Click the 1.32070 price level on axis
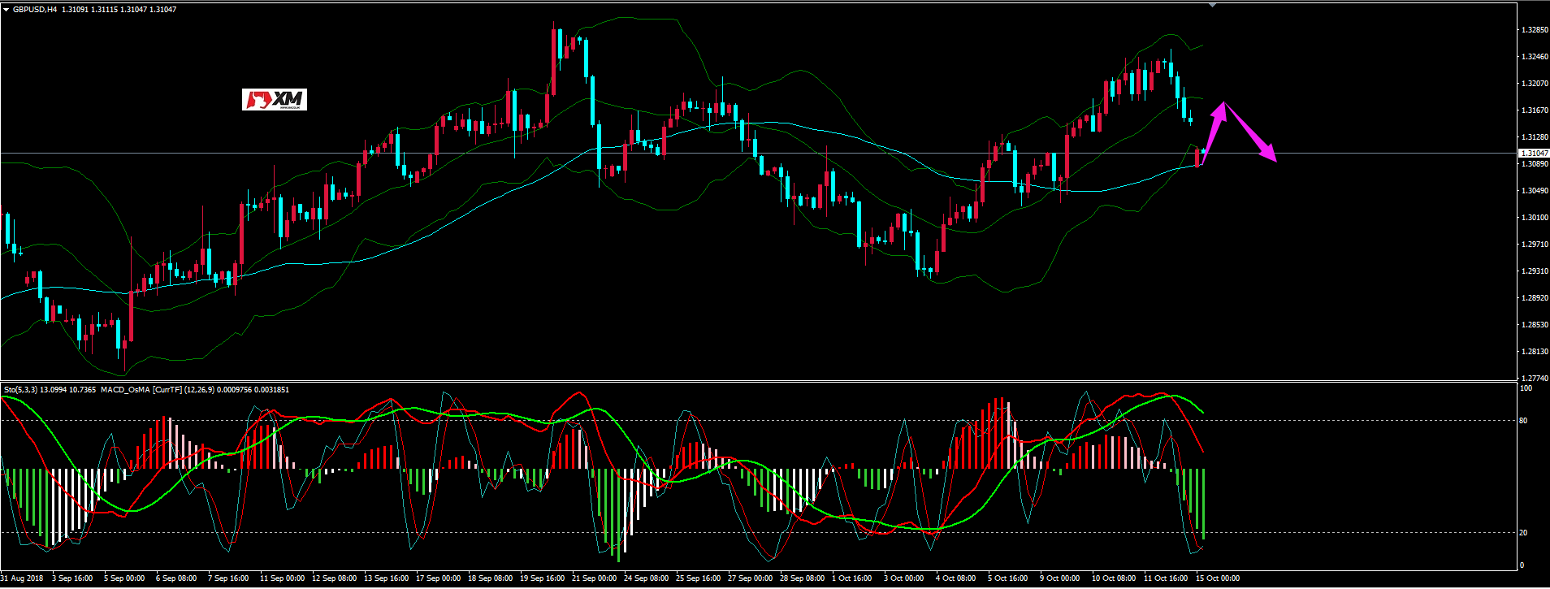1550x589 pixels. point(1534,84)
